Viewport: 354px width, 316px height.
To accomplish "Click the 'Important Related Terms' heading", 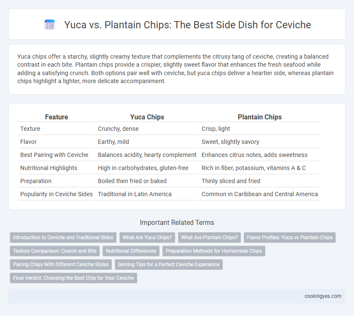I will coord(177,223).
